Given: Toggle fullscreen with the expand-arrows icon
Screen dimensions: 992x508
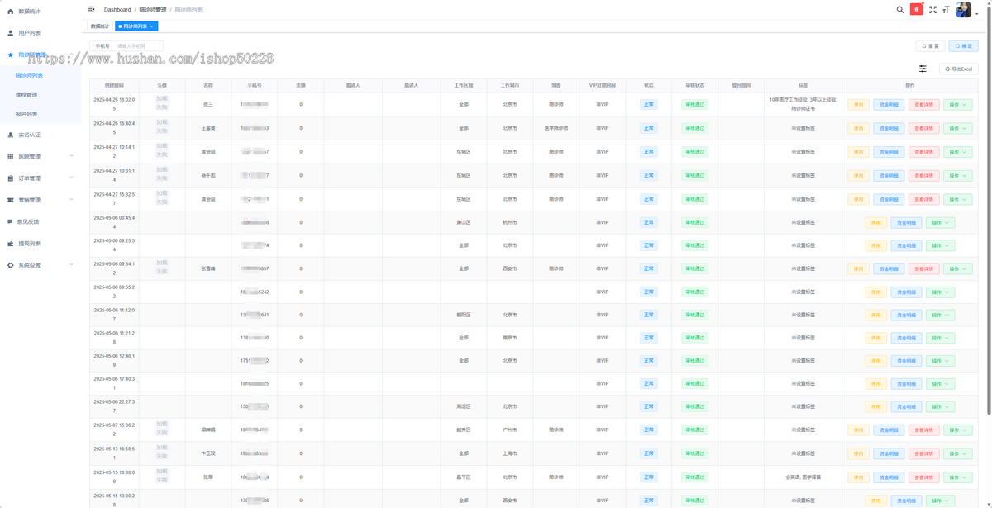Looking at the screenshot, I should [x=933, y=10].
